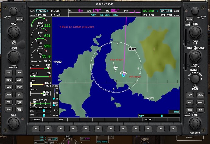Click the DTK 178° value
The height and width of the screenshot is (144, 210).
pos(97,11)
